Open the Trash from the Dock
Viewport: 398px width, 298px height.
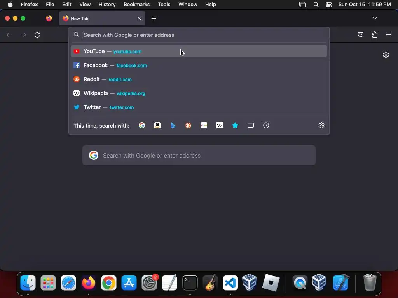pos(370,283)
